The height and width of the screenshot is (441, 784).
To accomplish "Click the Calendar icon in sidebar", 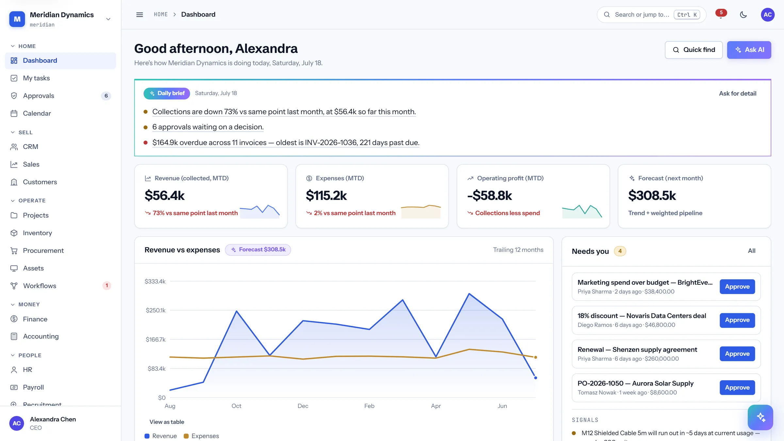I will [14, 113].
